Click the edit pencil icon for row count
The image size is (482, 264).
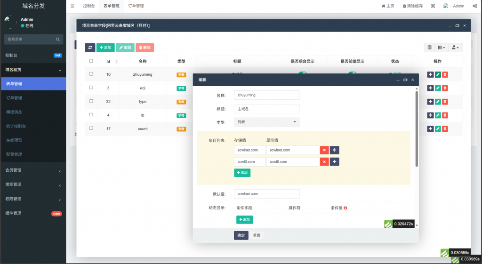[438, 129]
